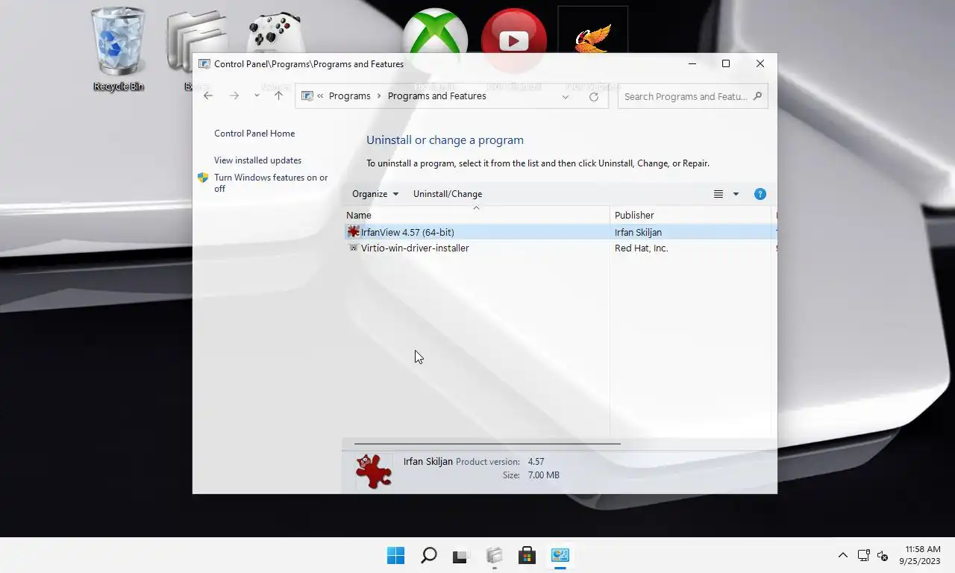Expand the arrow after Programs breadcrumb

tap(379, 96)
